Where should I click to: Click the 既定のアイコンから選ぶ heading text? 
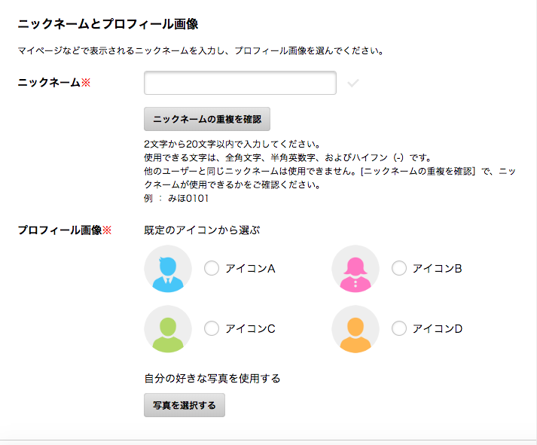pos(202,230)
